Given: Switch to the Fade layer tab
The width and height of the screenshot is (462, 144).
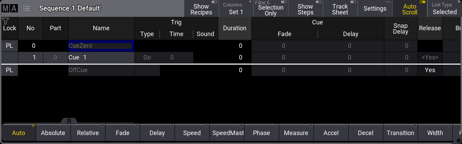Looking at the screenshot, I should (x=122, y=133).
